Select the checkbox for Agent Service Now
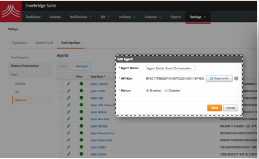The image size is (259, 159). pos(61,140)
